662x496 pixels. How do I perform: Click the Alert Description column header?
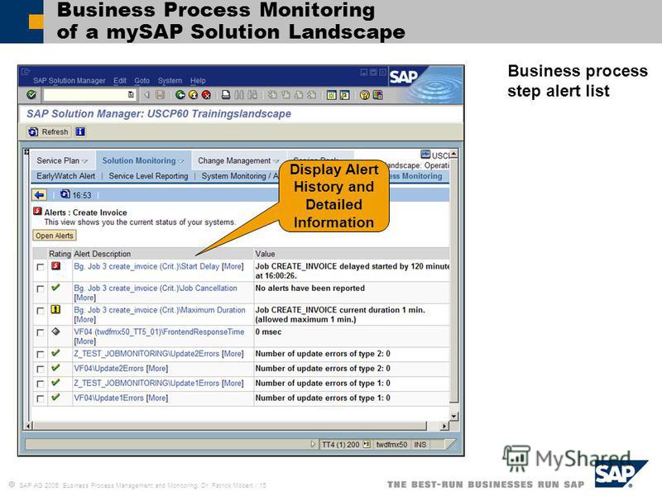pyautogui.click(x=102, y=254)
